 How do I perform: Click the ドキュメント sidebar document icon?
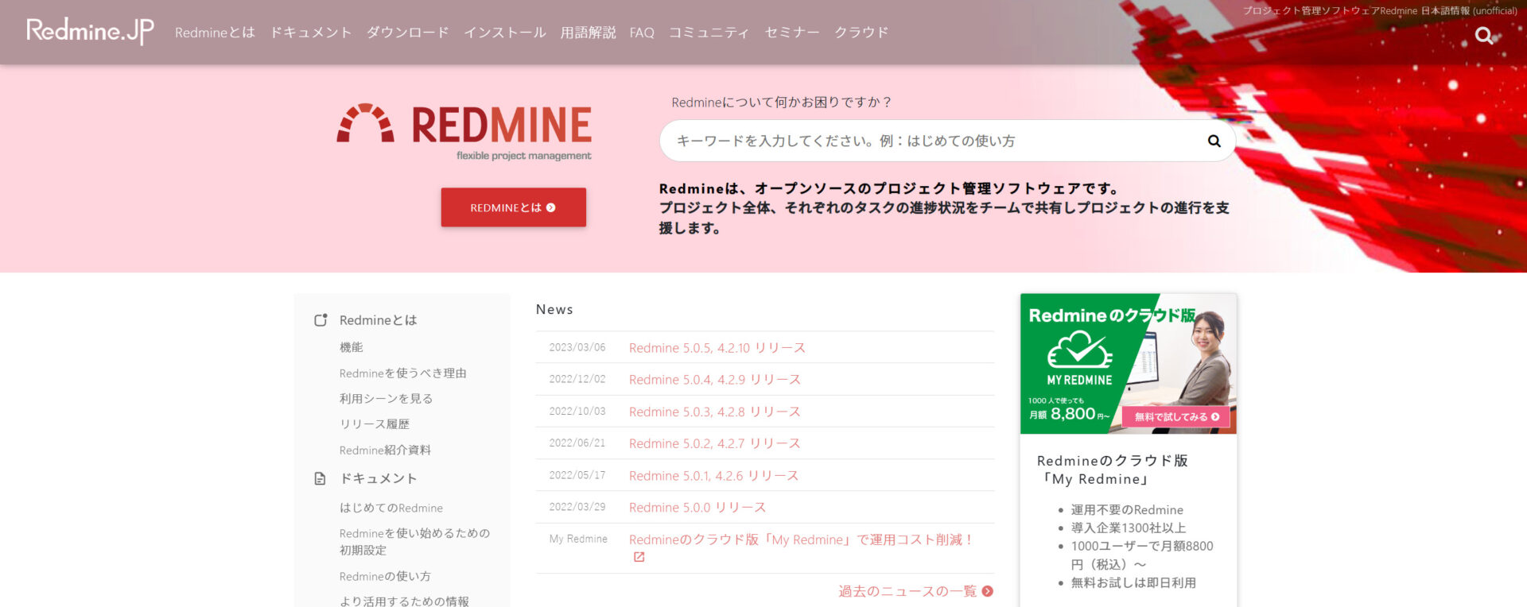coord(320,478)
